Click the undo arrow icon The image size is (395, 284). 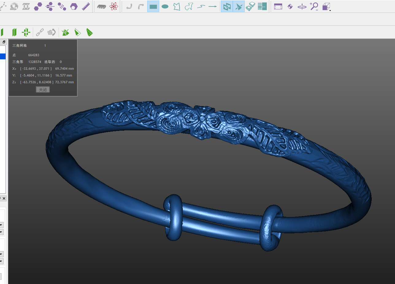point(129,6)
